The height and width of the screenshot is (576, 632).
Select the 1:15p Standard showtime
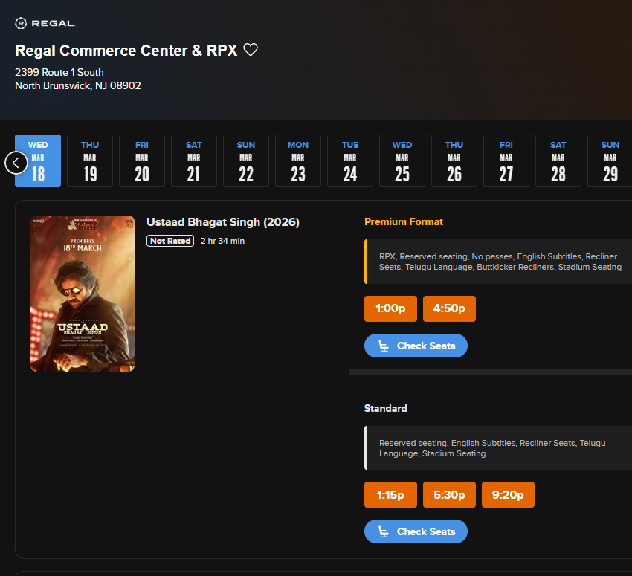click(390, 494)
